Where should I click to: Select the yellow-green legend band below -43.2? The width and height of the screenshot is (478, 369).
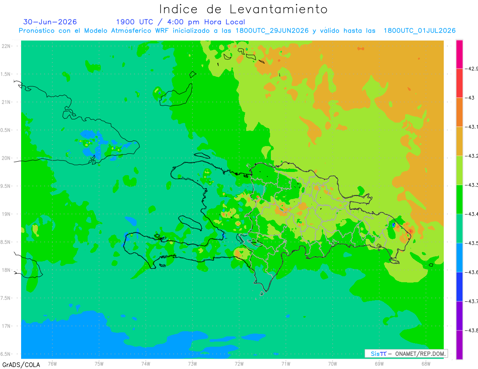coord(459,170)
